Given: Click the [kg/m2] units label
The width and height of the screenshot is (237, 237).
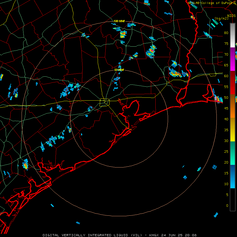Looking at the screenshot, I should (221, 18).
